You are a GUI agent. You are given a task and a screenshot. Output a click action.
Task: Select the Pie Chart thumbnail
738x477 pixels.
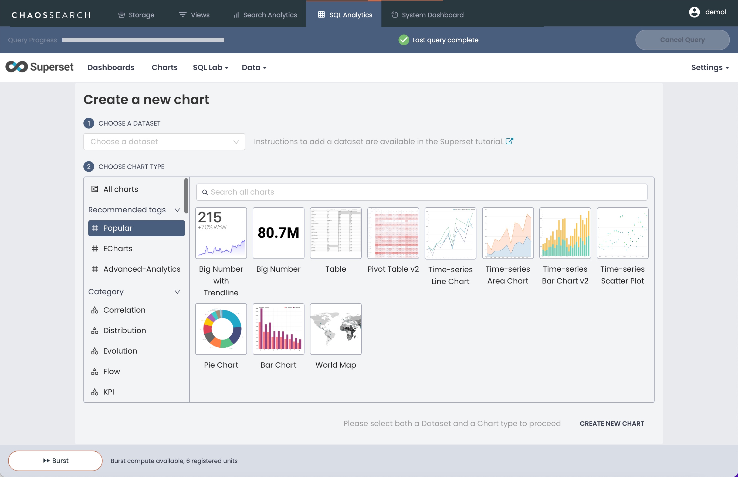pos(221,329)
